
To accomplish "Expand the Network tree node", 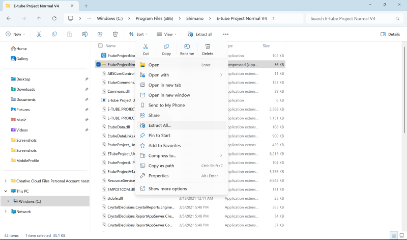I will click(x=6, y=211).
